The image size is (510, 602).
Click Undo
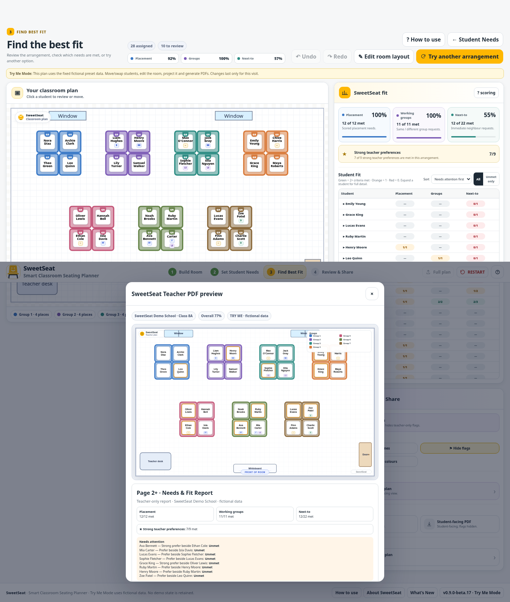point(306,56)
